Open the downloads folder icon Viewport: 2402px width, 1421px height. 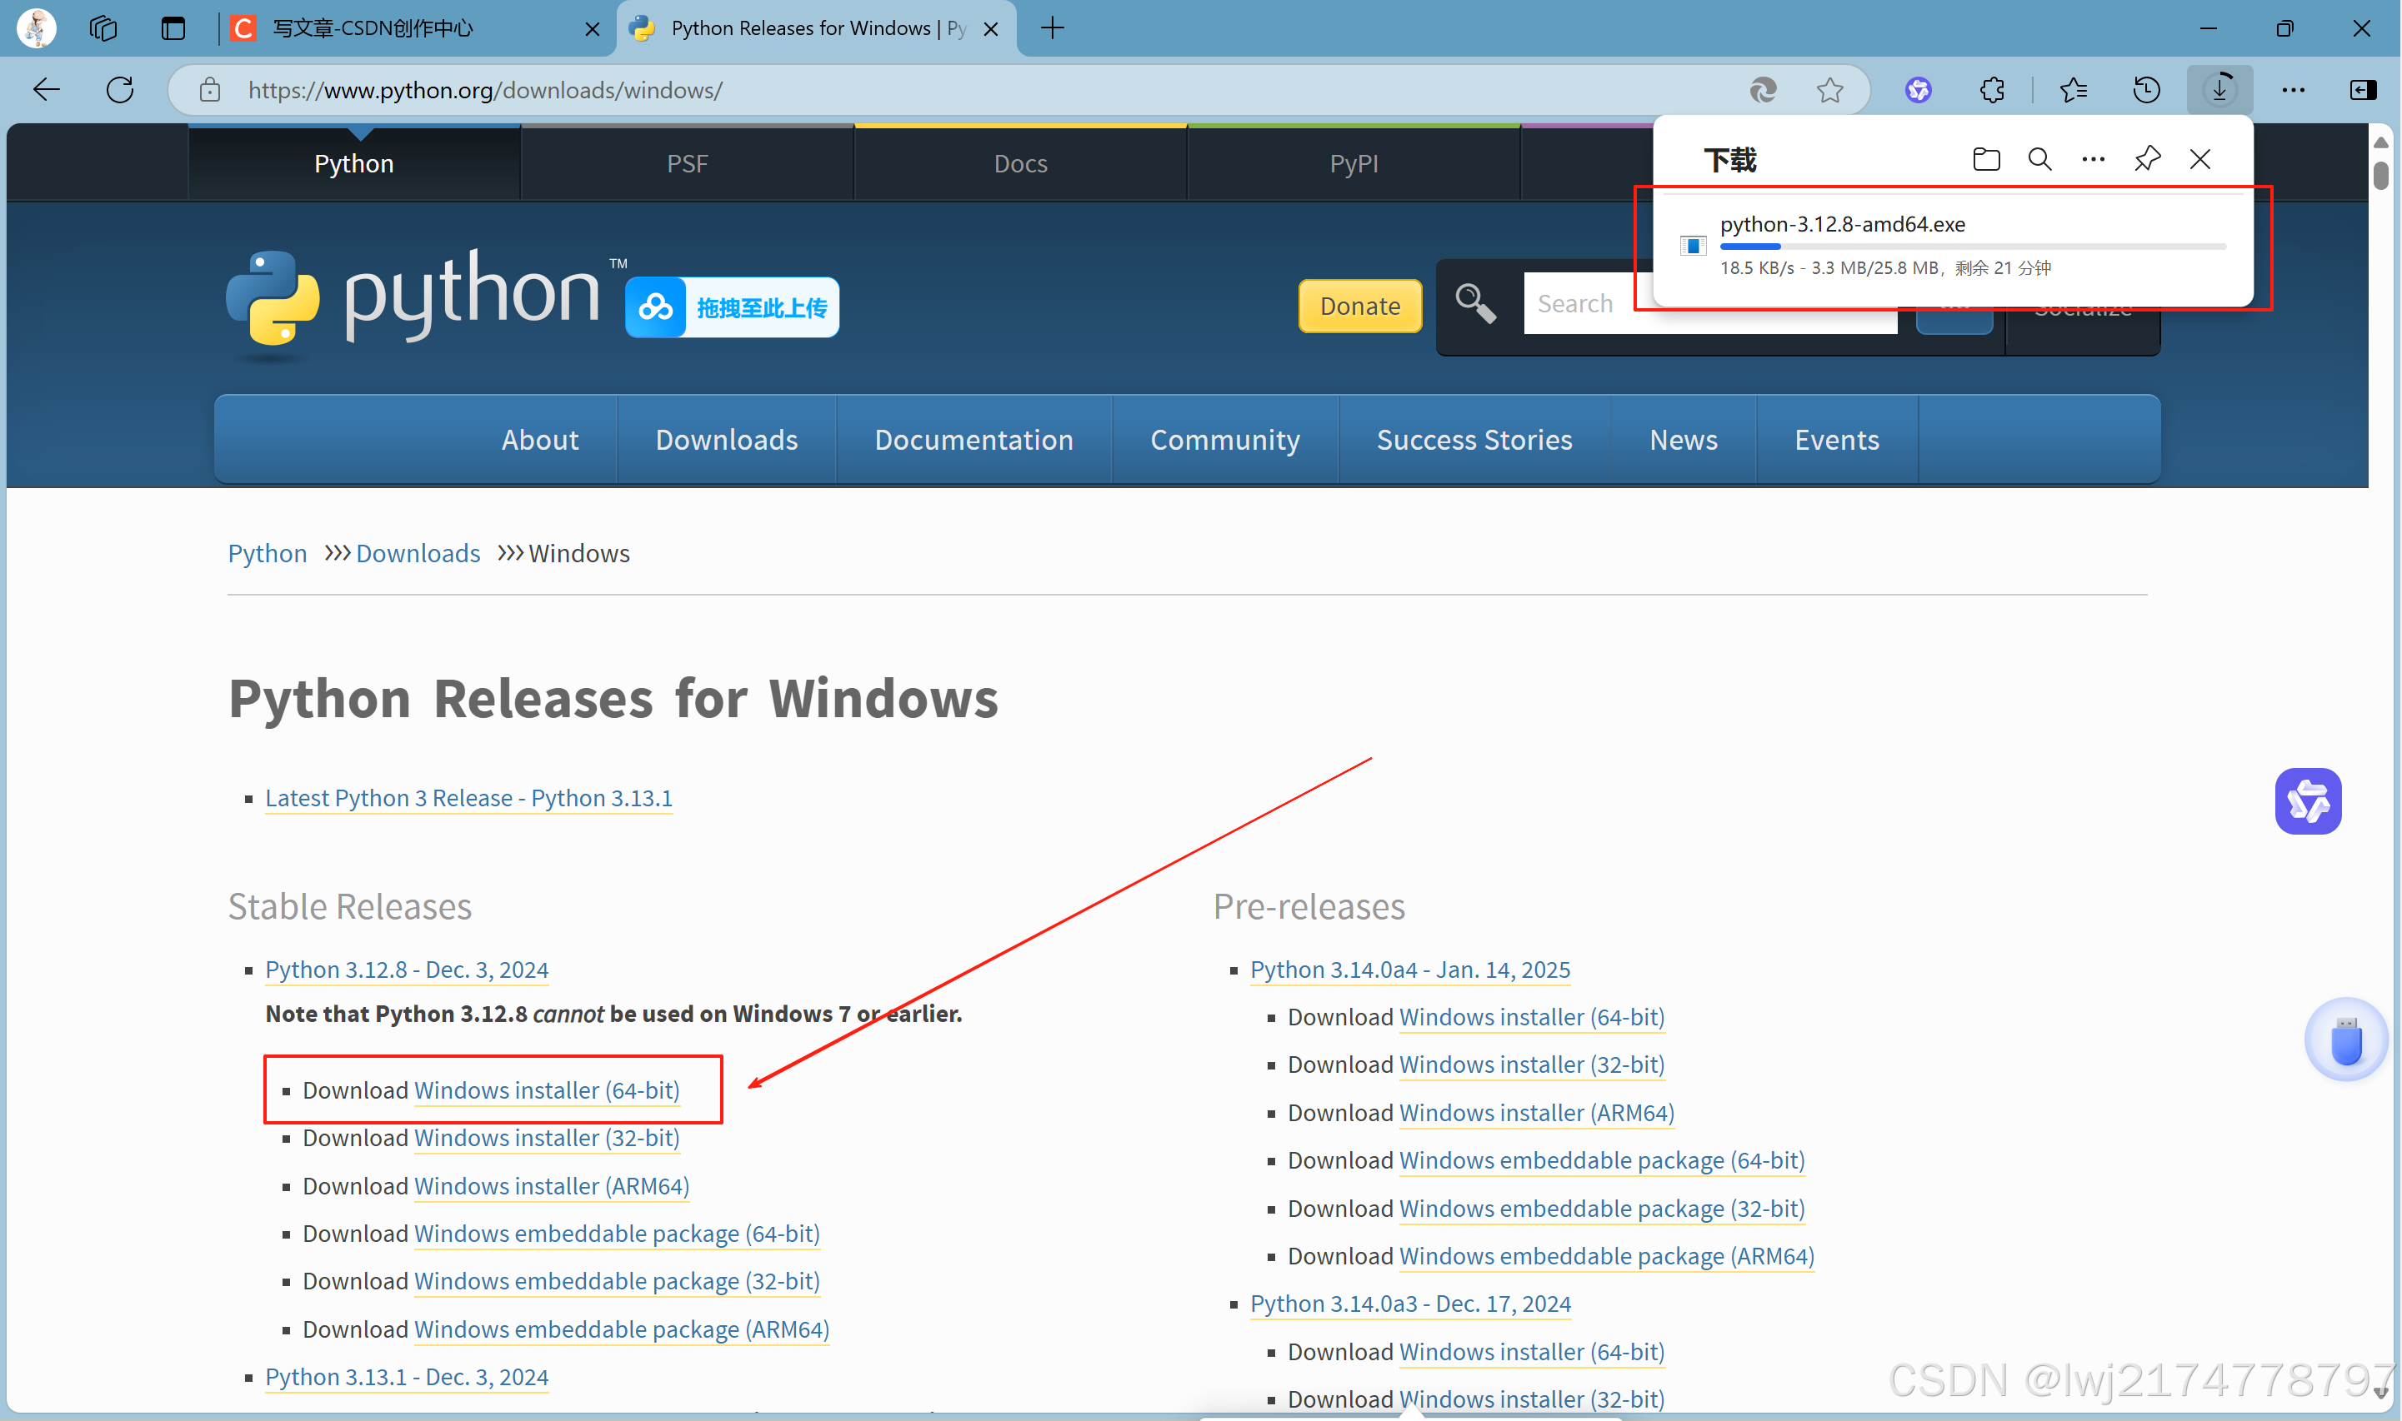[x=1985, y=159]
